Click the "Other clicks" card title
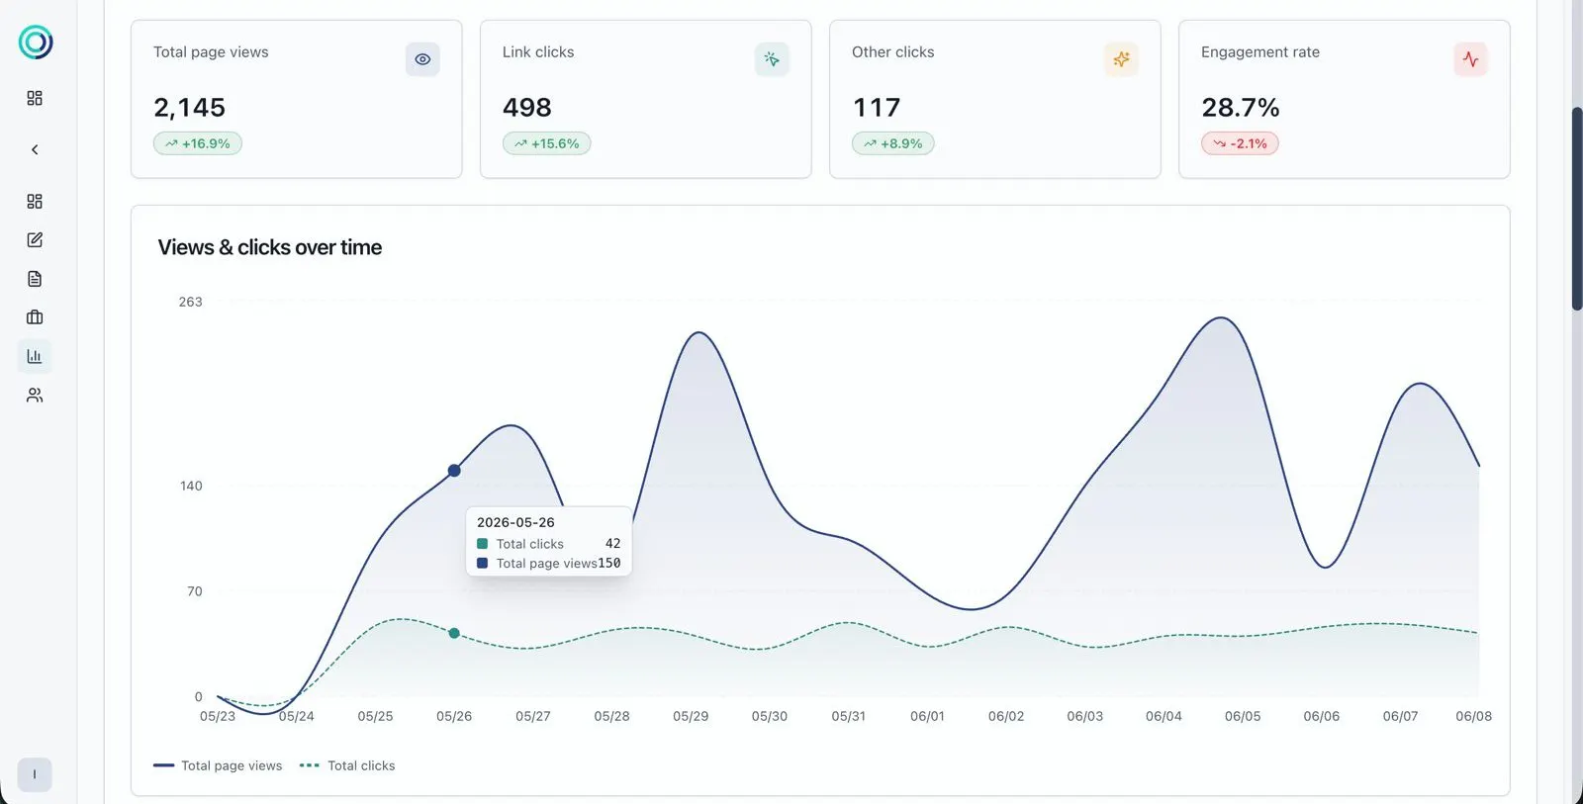Image resolution: width=1583 pixels, height=804 pixels. tap(892, 51)
